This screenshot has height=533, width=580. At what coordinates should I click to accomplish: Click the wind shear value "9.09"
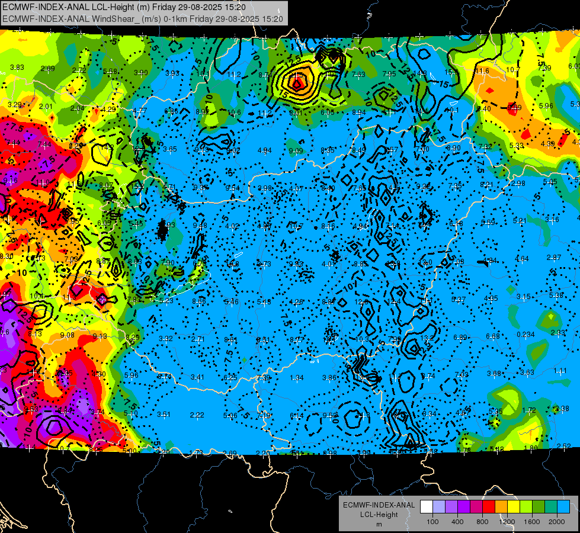pos(296,150)
